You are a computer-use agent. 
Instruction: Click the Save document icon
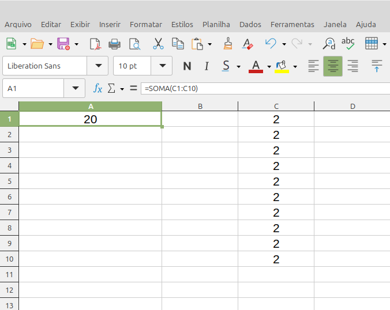click(63, 44)
